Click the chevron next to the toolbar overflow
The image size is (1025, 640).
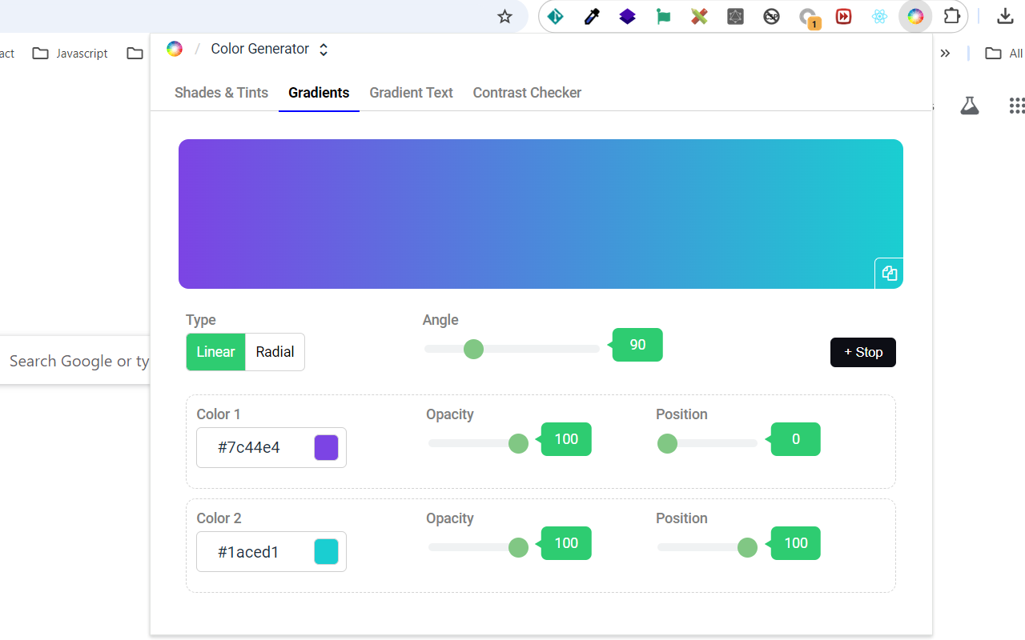(x=945, y=53)
